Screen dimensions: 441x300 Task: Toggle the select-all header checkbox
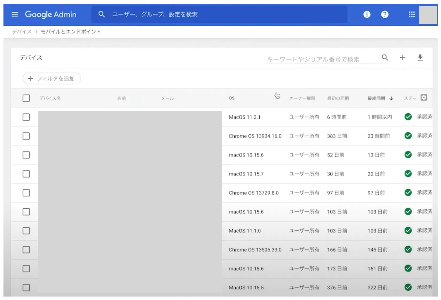[x=26, y=98]
